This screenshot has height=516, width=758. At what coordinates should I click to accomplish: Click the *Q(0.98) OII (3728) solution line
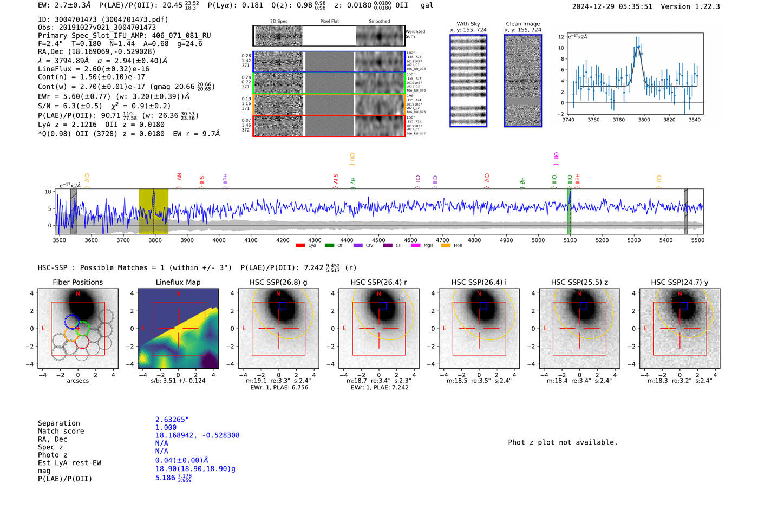[x=129, y=134]
